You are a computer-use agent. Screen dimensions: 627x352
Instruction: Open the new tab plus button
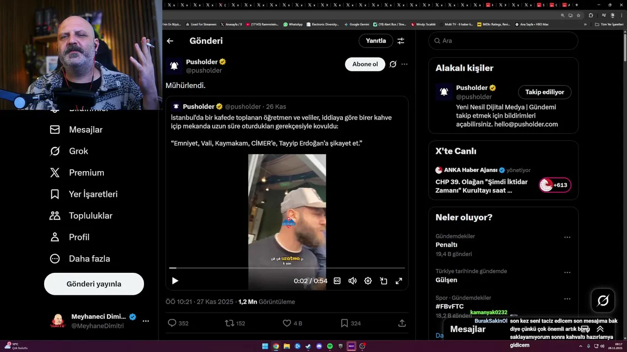(577, 5)
